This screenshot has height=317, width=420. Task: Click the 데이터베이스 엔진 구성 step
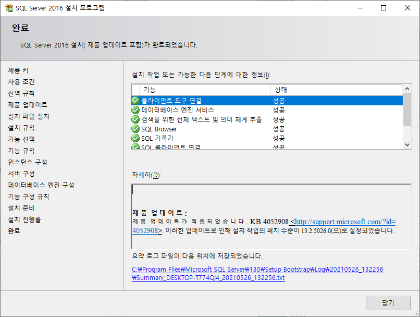click(x=41, y=185)
